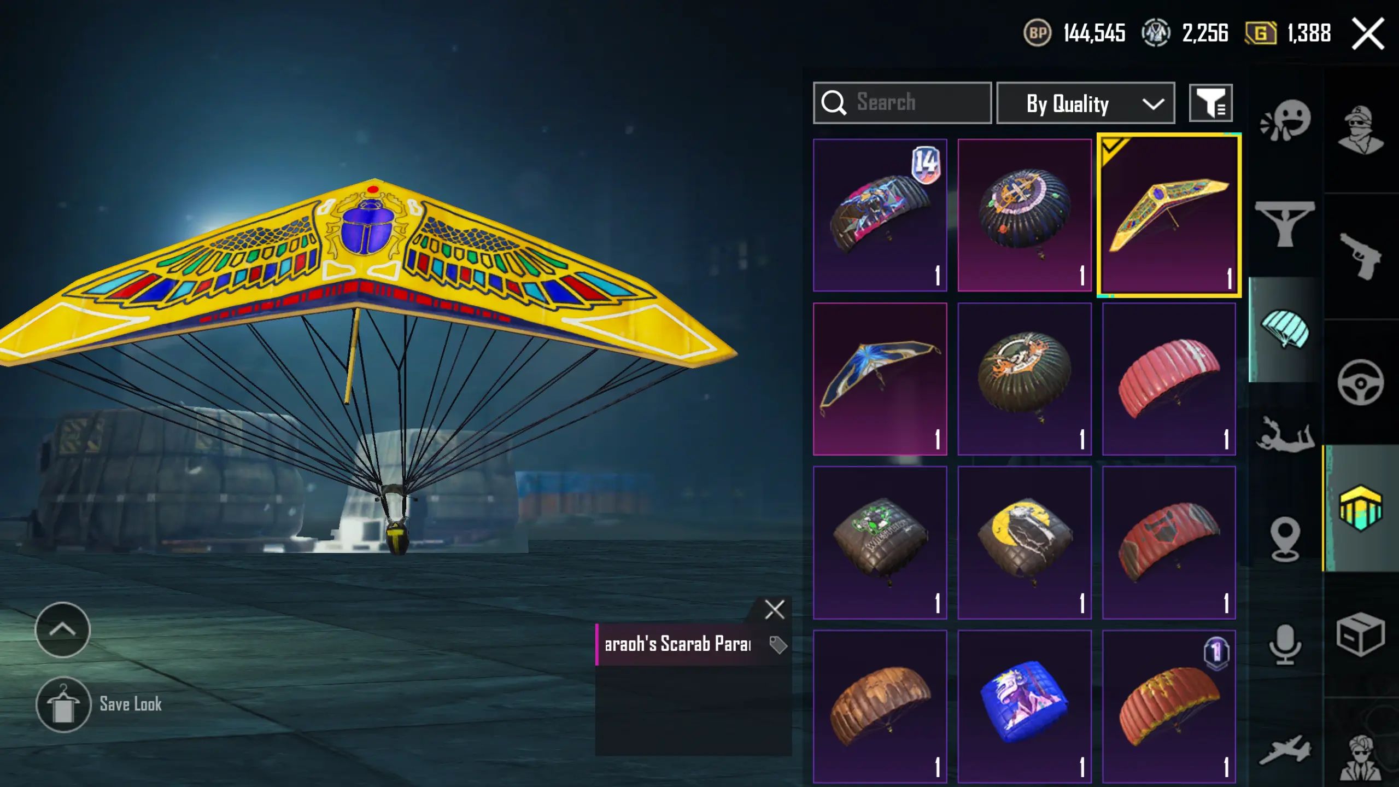
Task: Click the Search input field
Action: 902,103
